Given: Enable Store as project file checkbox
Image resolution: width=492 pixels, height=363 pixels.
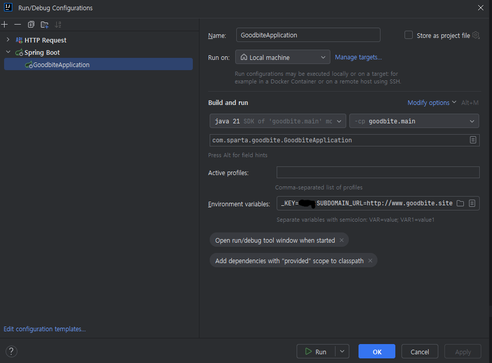Looking at the screenshot, I should click(409, 35).
